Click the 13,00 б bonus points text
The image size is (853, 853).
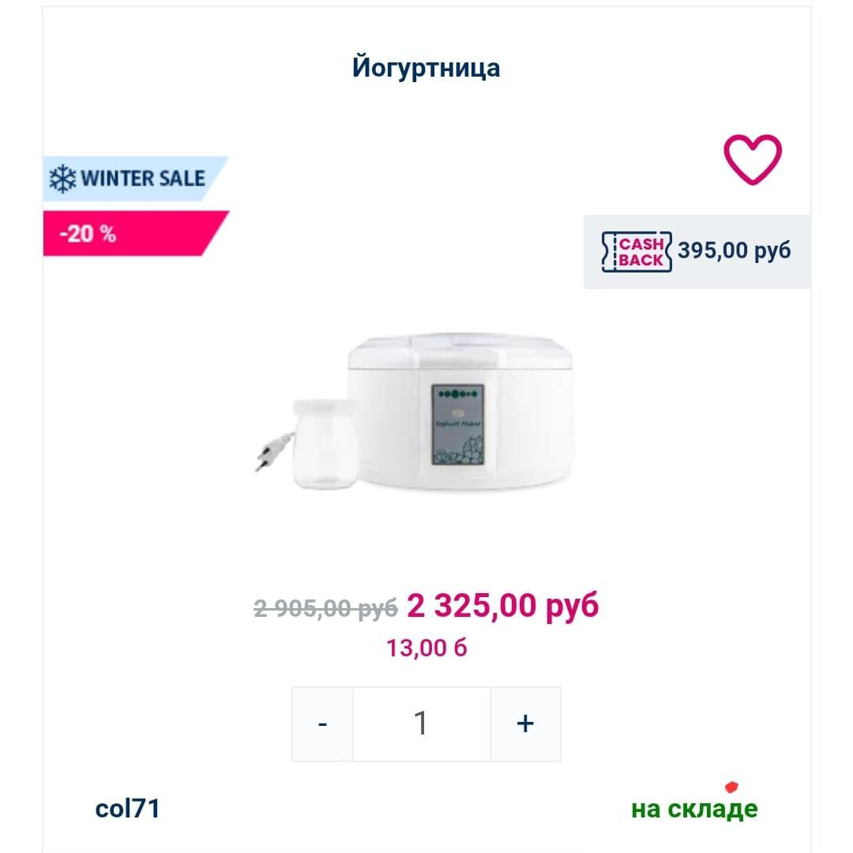(426, 648)
